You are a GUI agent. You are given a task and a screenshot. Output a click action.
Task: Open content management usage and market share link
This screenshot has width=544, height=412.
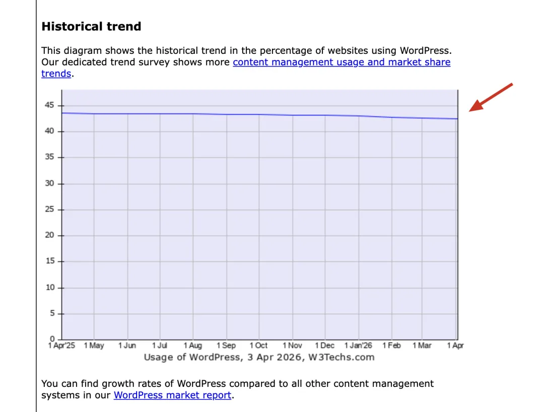point(342,62)
